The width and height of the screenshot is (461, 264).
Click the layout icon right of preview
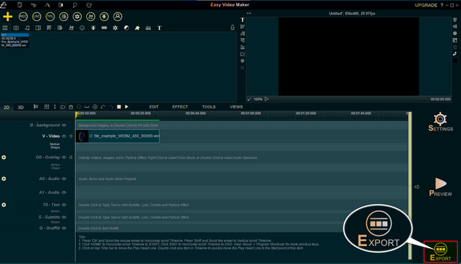pos(455,40)
